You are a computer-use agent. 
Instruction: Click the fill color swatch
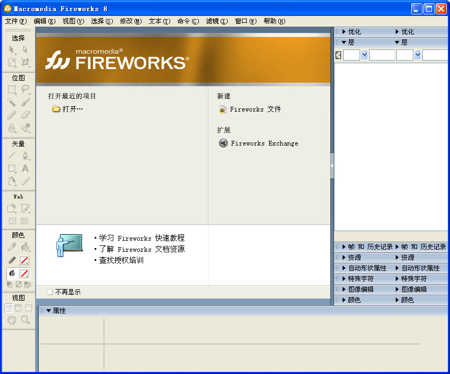click(24, 274)
